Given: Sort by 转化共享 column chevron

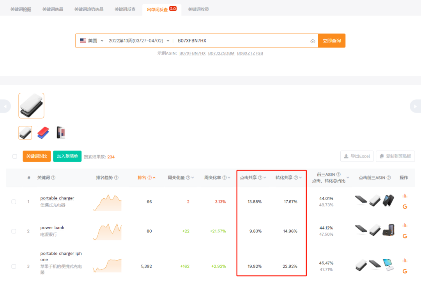Looking at the screenshot, I should [300, 177].
